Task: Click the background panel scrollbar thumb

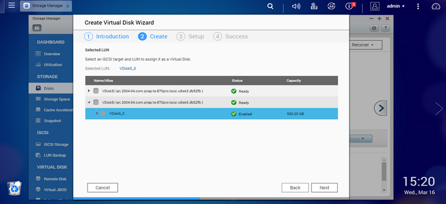Action: (x=384, y=171)
